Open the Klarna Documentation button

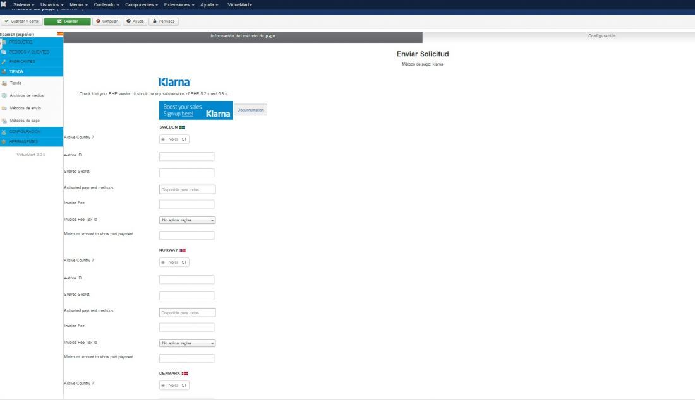[250, 110]
